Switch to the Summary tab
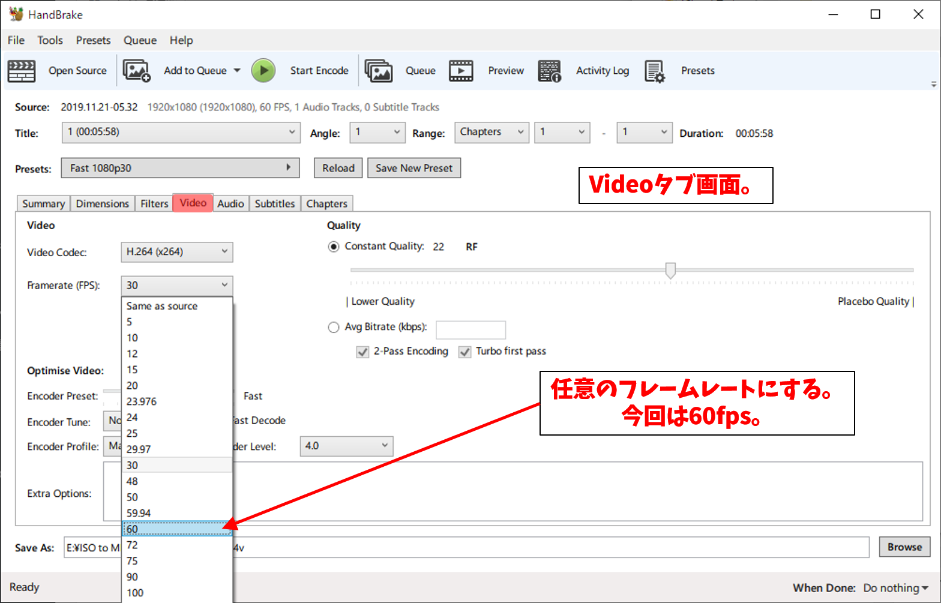 click(43, 203)
